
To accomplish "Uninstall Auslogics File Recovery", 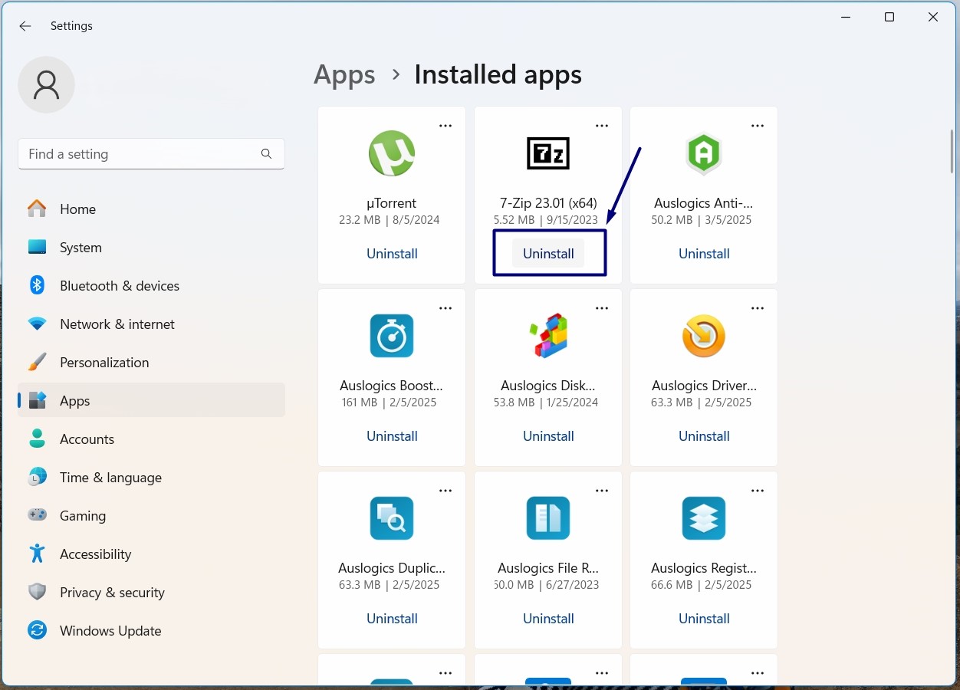I will pyautogui.click(x=548, y=619).
